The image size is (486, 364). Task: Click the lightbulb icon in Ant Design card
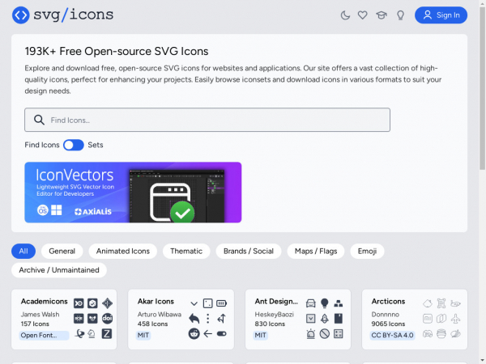(325, 303)
